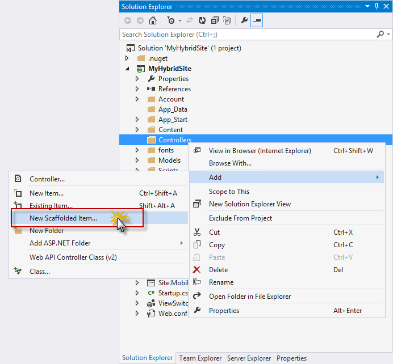Click the red Delete X icon
This screenshot has width=393, height=364.
click(x=197, y=270)
